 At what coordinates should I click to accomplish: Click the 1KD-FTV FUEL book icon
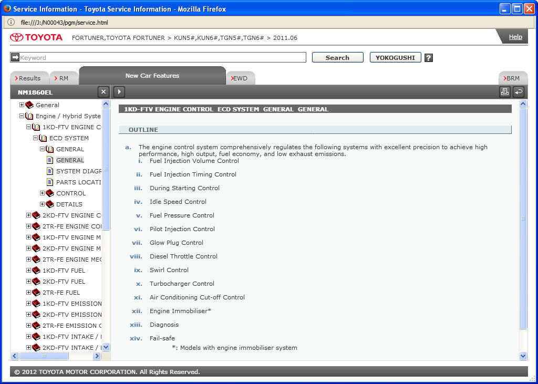[x=36, y=271]
